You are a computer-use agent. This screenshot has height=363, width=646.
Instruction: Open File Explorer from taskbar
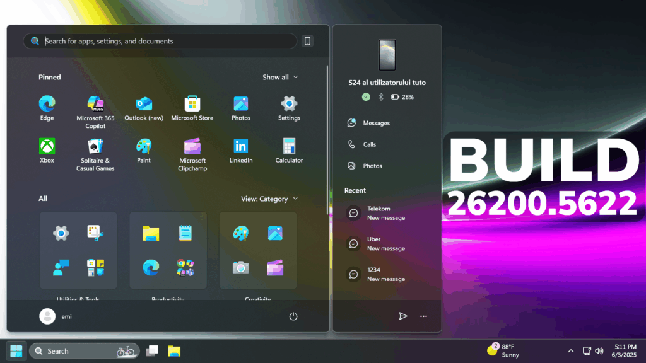point(174,351)
